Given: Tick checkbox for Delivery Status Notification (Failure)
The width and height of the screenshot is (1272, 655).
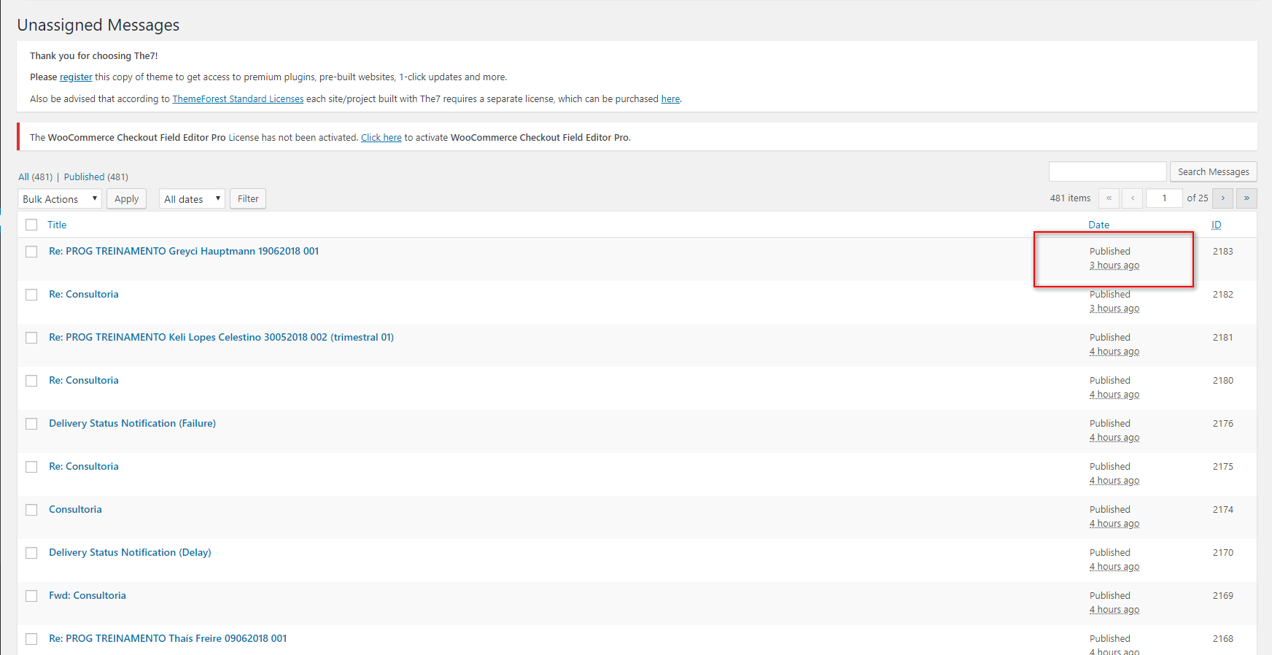Looking at the screenshot, I should tap(31, 424).
